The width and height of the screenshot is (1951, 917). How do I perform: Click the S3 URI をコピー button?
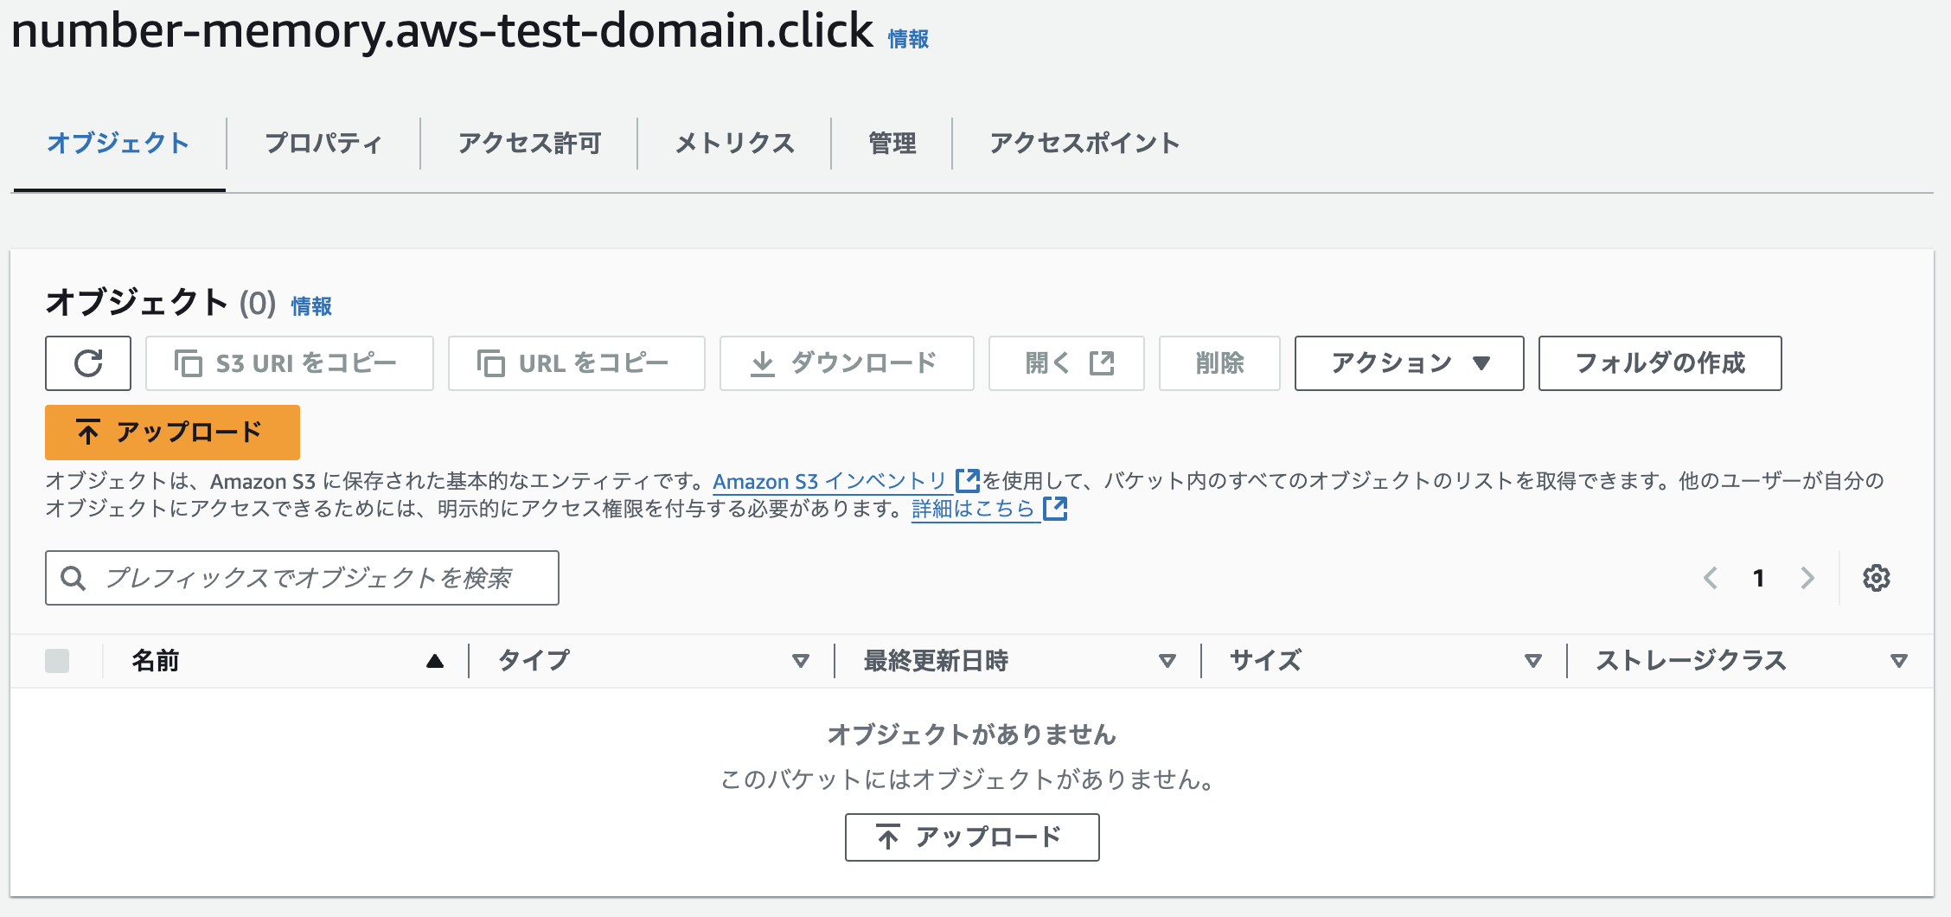tap(290, 363)
